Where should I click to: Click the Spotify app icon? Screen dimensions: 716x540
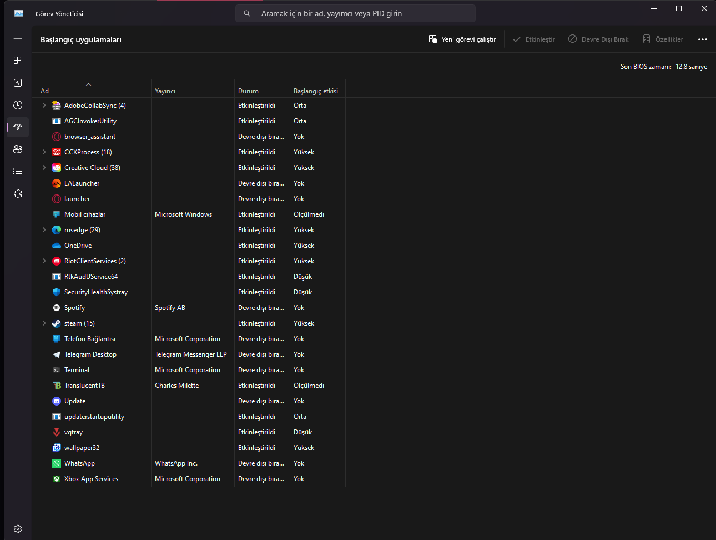(57, 308)
